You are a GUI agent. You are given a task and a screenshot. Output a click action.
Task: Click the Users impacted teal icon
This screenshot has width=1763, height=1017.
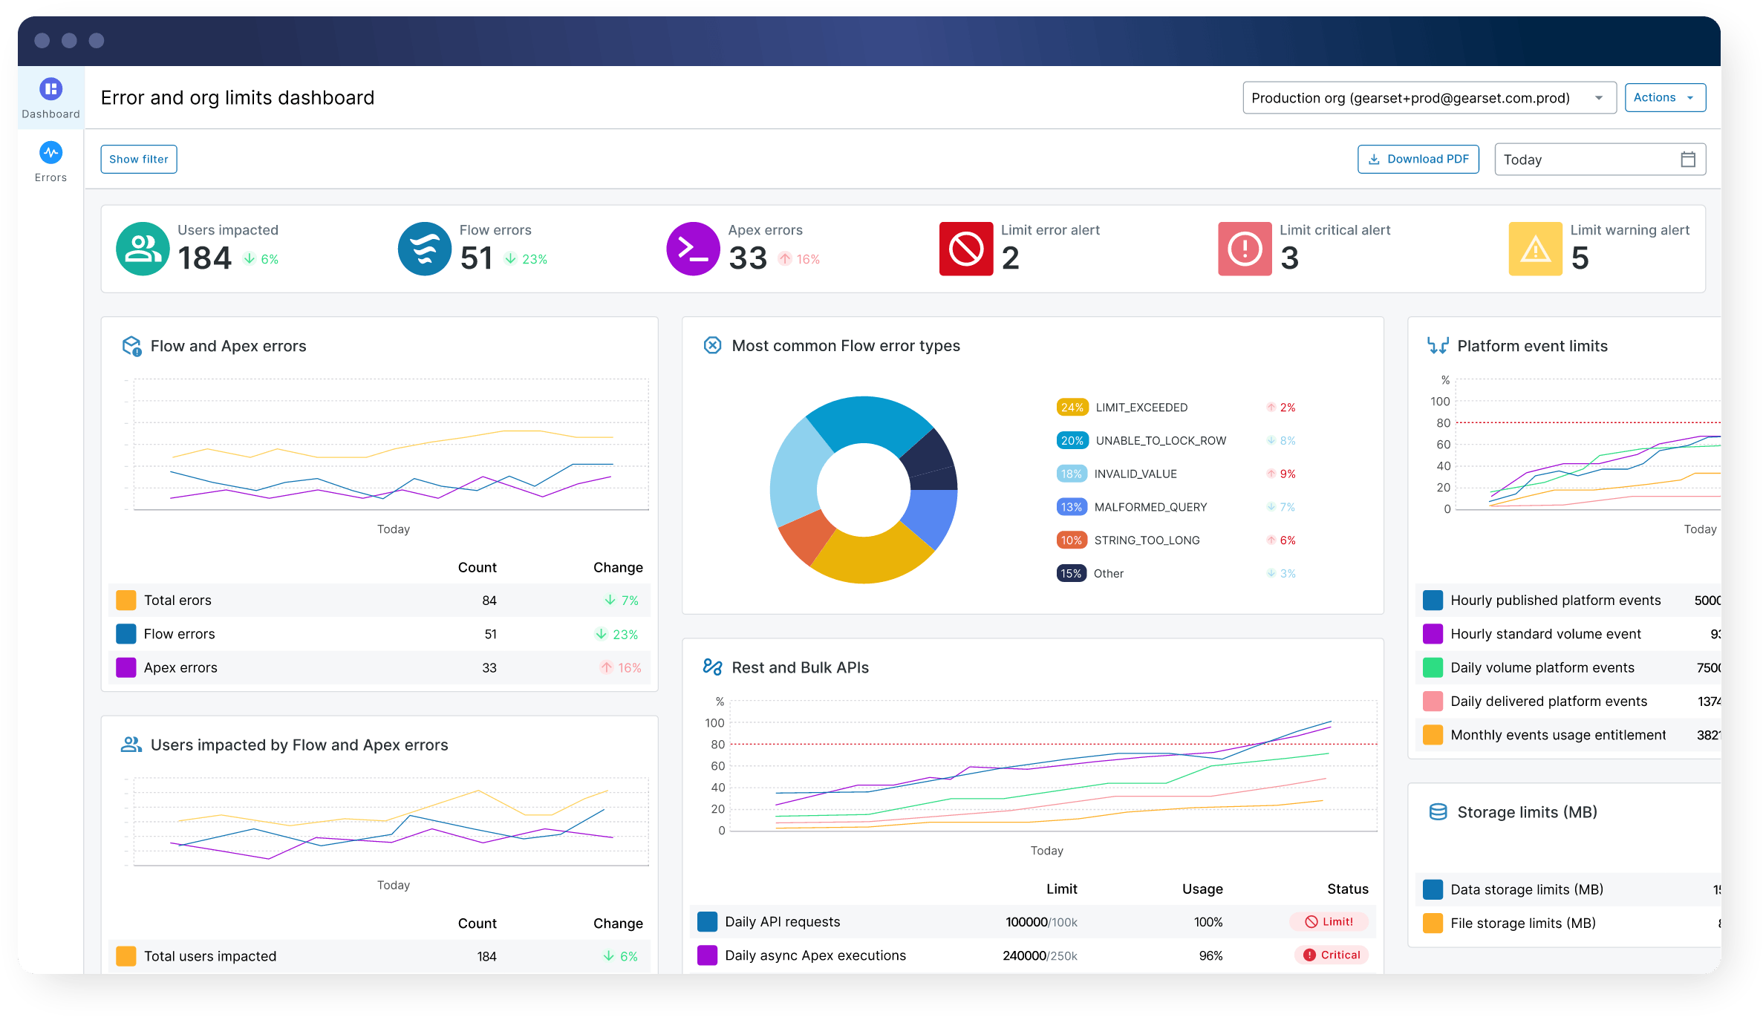click(x=143, y=249)
